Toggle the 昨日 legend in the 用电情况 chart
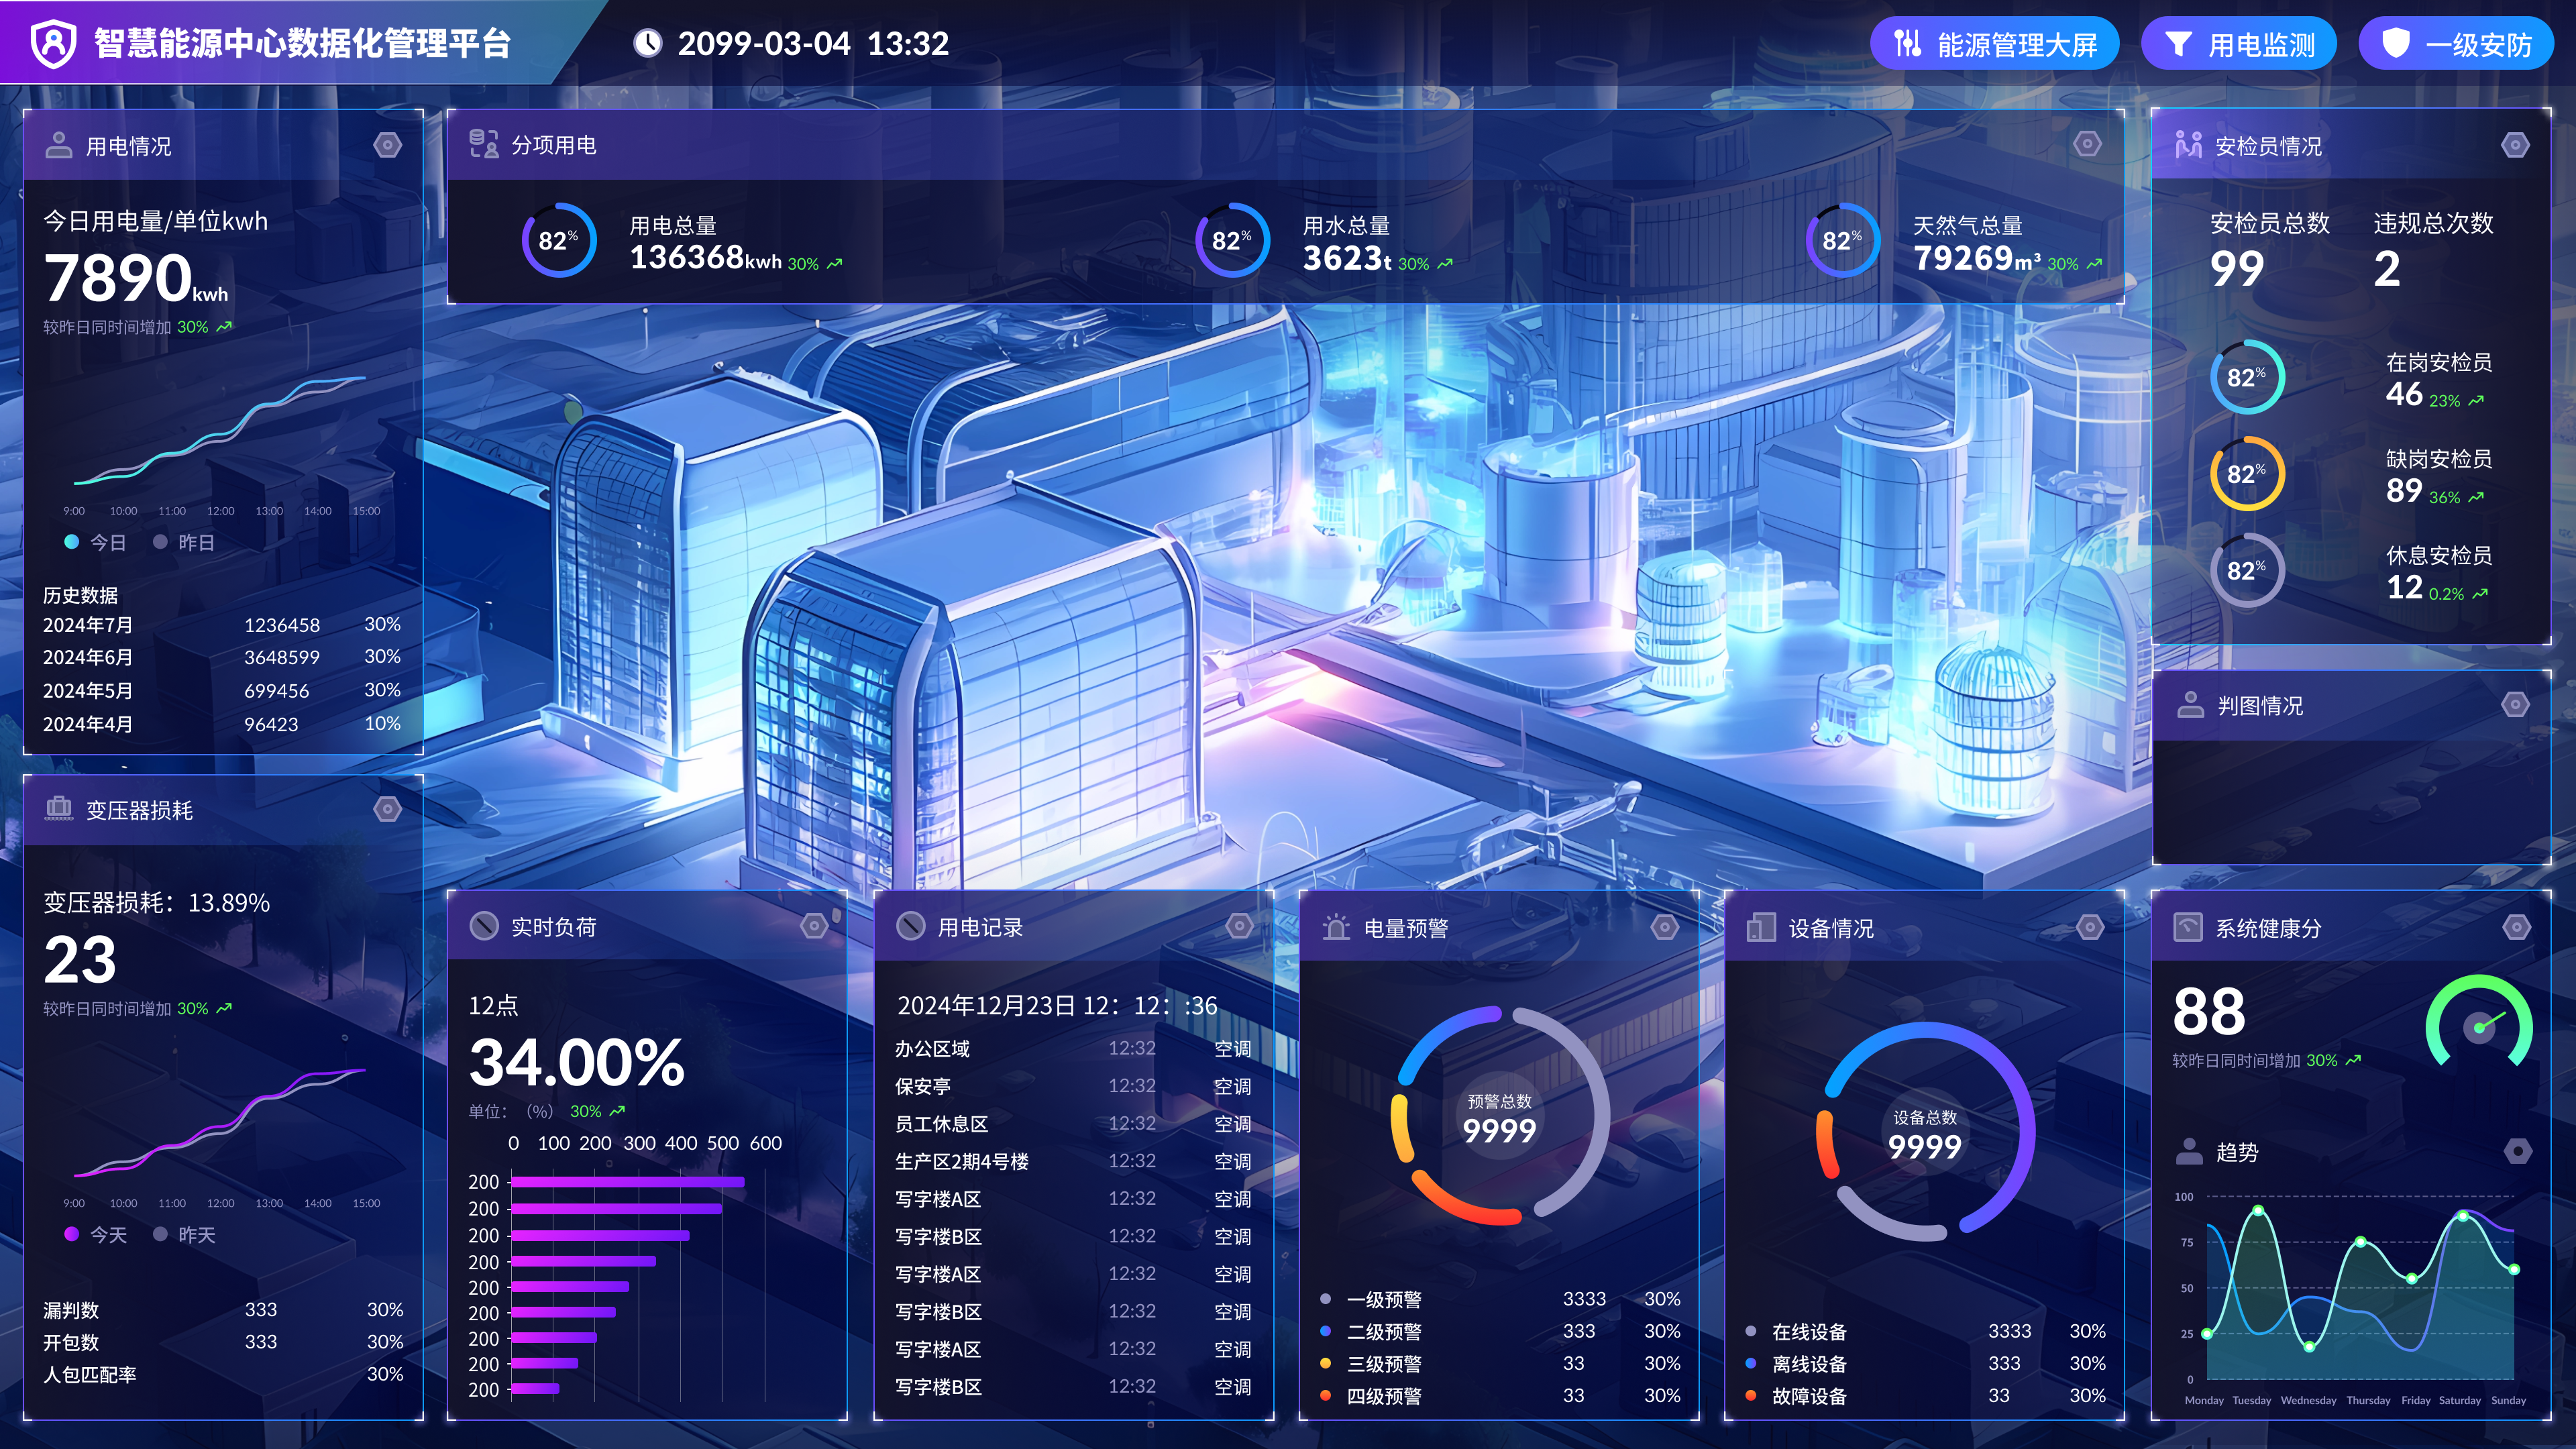 point(184,542)
